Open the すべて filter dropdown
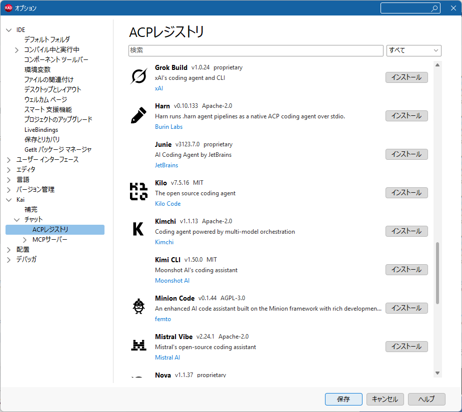The width and height of the screenshot is (462, 412). [x=413, y=50]
